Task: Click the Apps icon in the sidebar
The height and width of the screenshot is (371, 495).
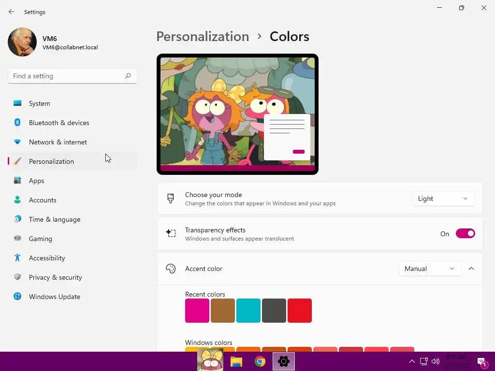Action: pyautogui.click(x=17, y=181)
